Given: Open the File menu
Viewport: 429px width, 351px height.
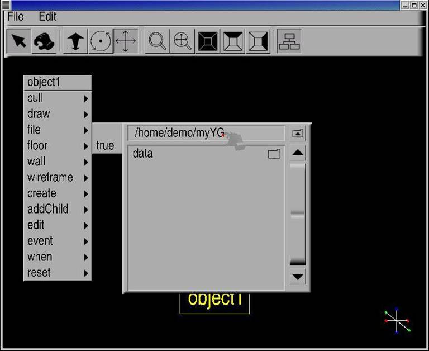Looking at the screenshot, I should (x=15, y=17).
